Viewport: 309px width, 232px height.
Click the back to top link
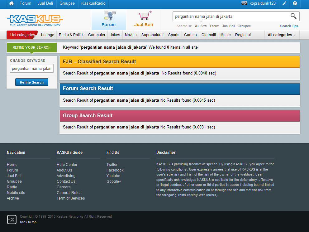coord(28,222)
